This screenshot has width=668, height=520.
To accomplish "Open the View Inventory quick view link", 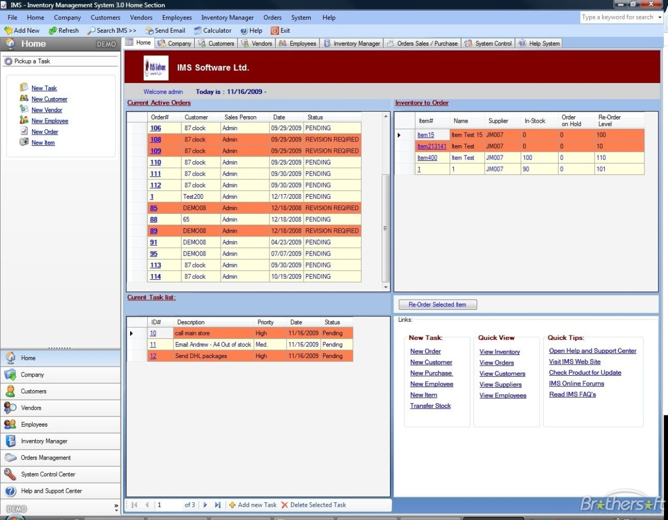I will click(x=498, y=352).
